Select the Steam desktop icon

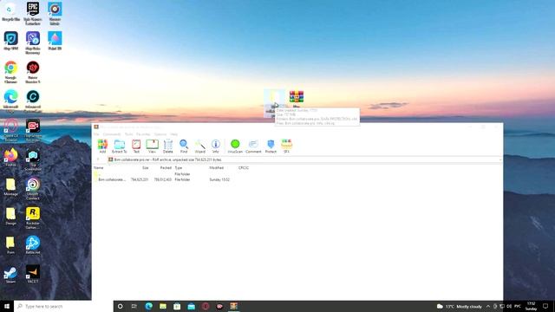tap(10, 275)
